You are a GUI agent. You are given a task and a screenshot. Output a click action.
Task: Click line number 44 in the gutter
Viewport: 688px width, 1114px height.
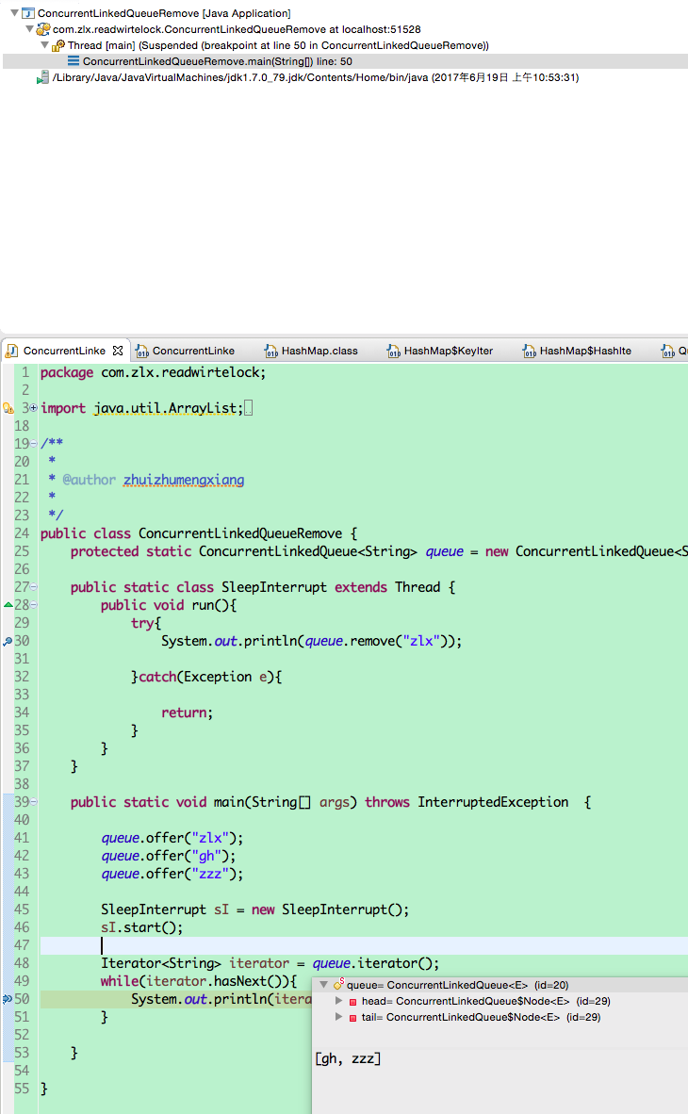pos(22,891)
